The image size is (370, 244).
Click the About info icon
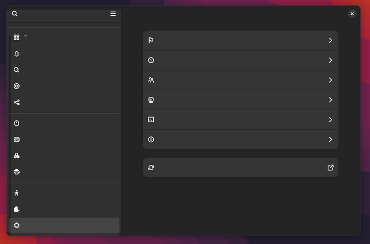click(x=151, y=140)
